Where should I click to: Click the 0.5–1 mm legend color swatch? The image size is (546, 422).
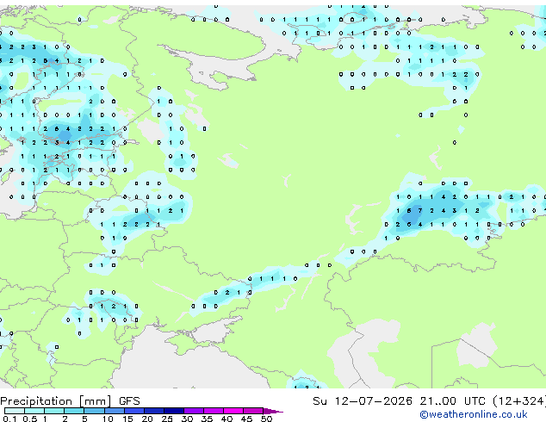coord(34,411)
